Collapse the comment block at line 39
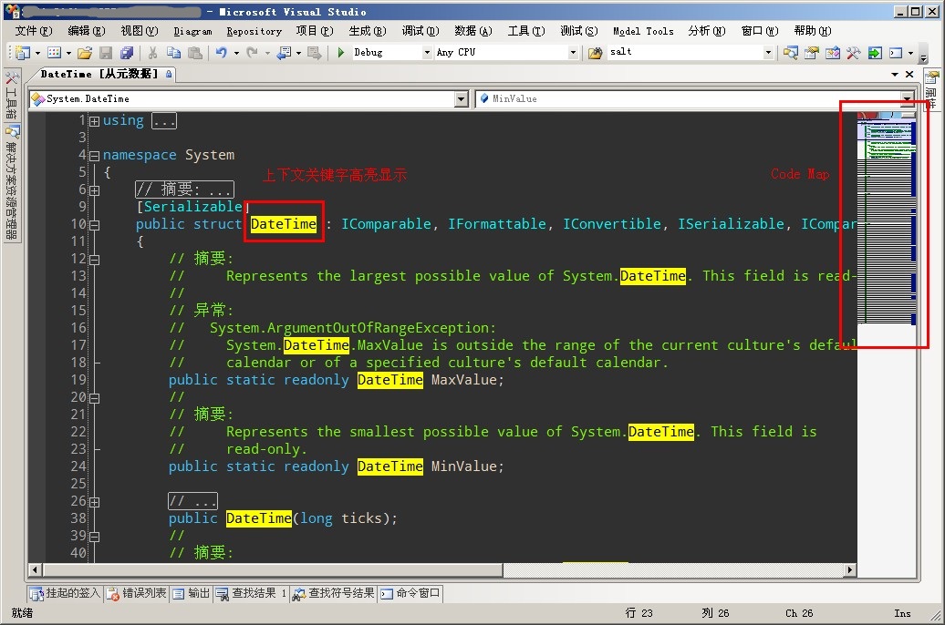 click(x=95, y=537)
